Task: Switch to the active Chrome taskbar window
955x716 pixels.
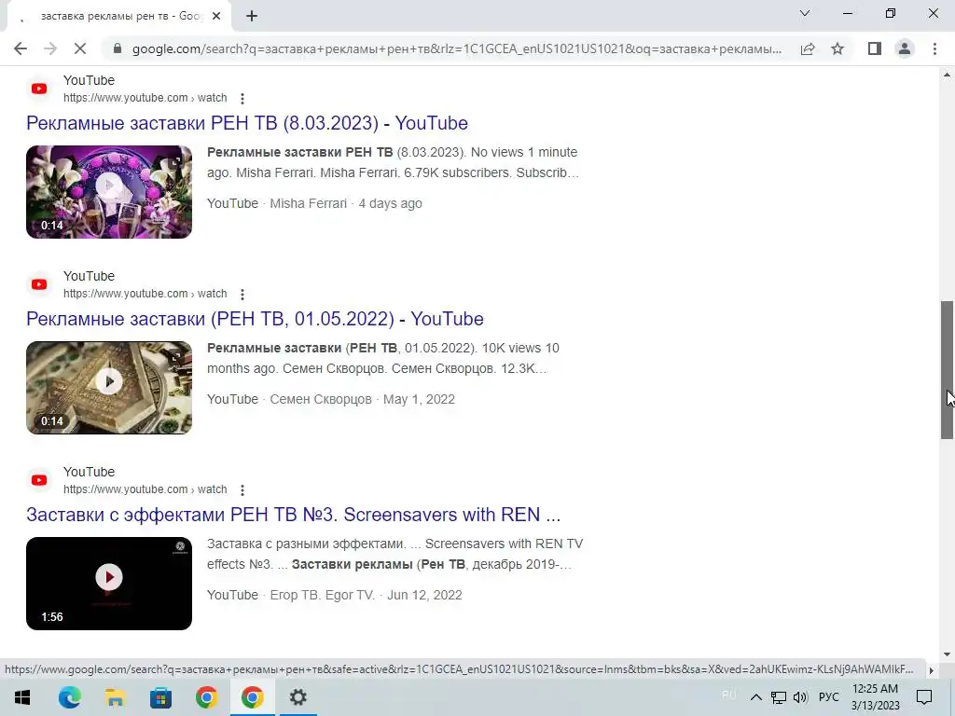Action: pyautogui.click(x=252, y=697)
